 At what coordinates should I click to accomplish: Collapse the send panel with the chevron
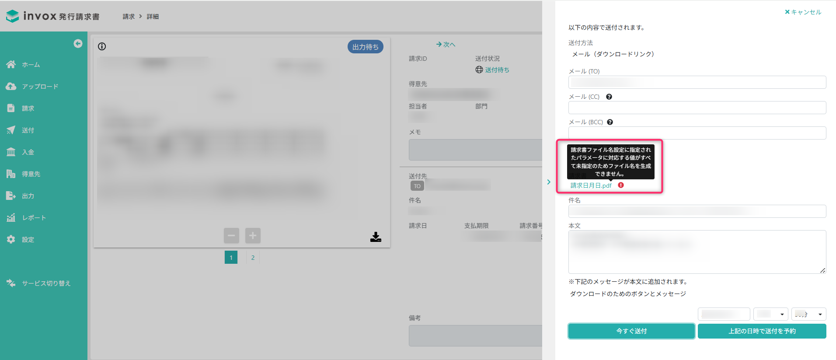pyautogui.click(x=549, y=182)
